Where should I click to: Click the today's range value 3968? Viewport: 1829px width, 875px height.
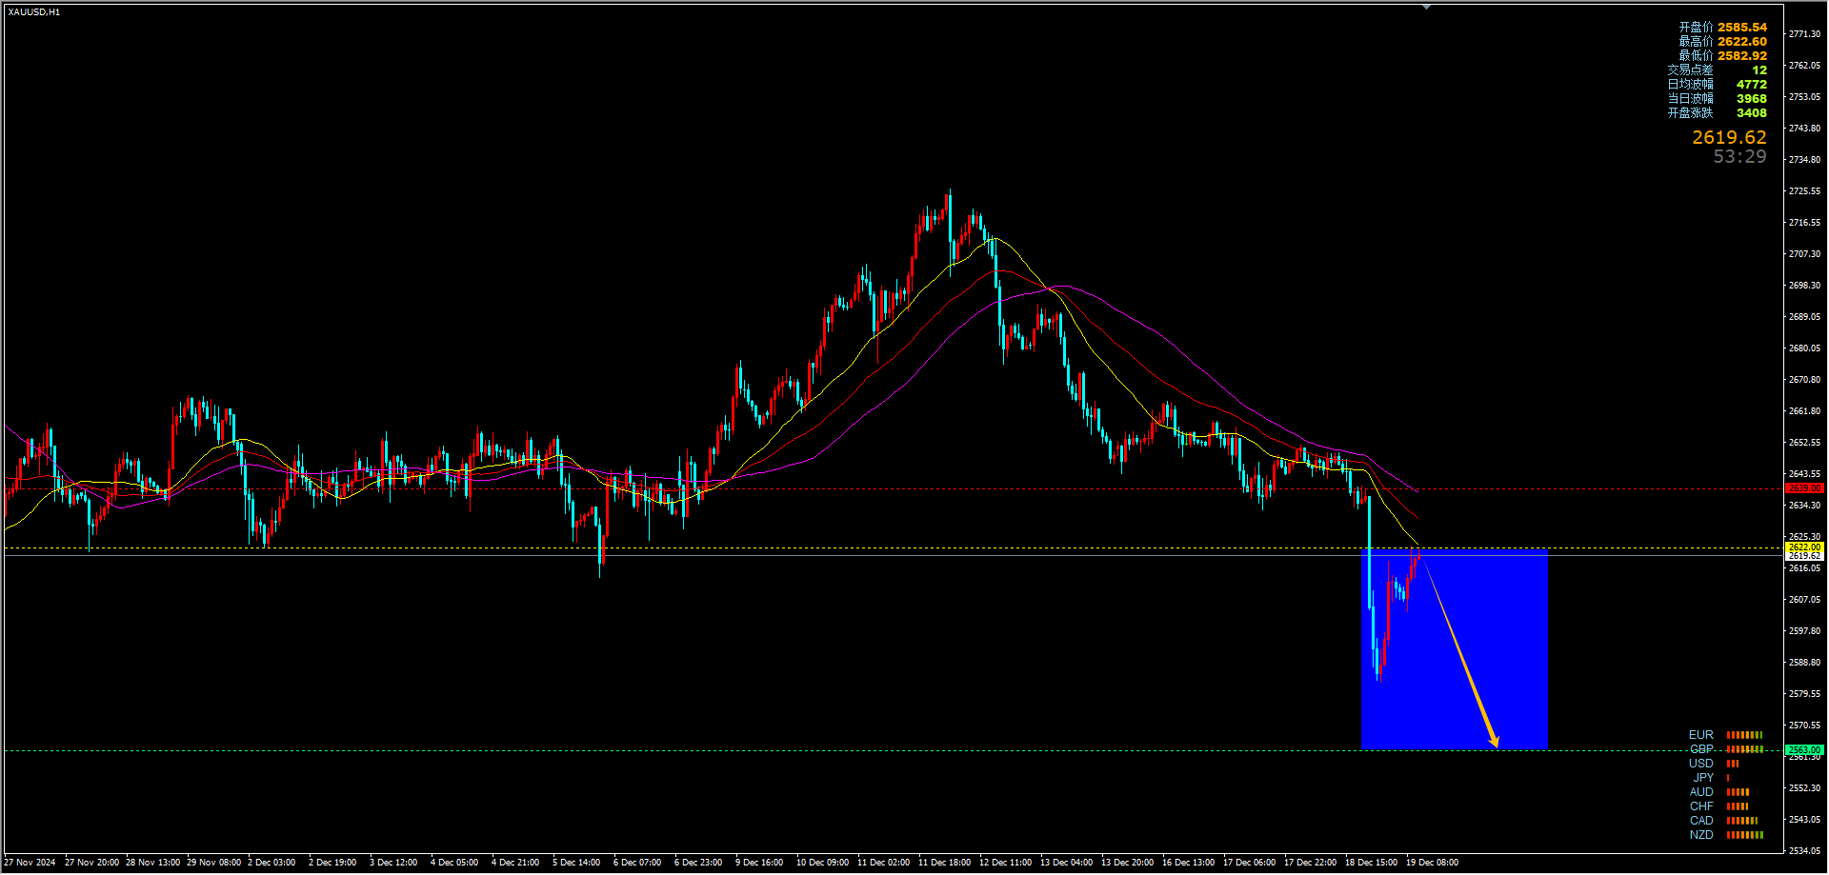click(1752, 99)
